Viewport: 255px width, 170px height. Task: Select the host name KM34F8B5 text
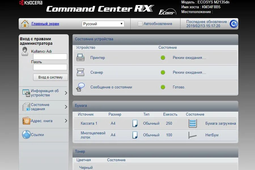coord(211,7)
